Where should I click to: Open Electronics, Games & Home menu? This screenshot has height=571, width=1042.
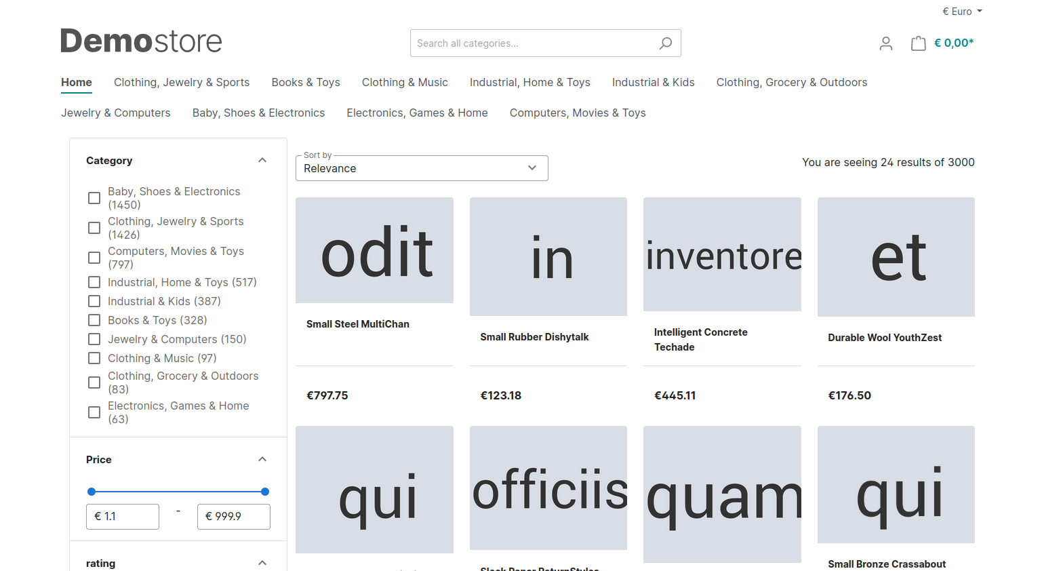417,113
